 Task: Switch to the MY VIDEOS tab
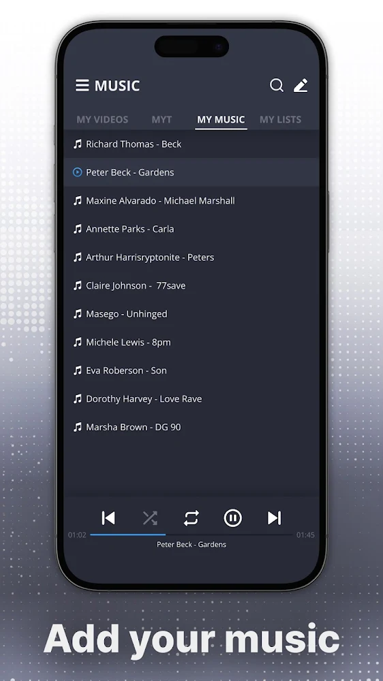[x=102, y=119]
